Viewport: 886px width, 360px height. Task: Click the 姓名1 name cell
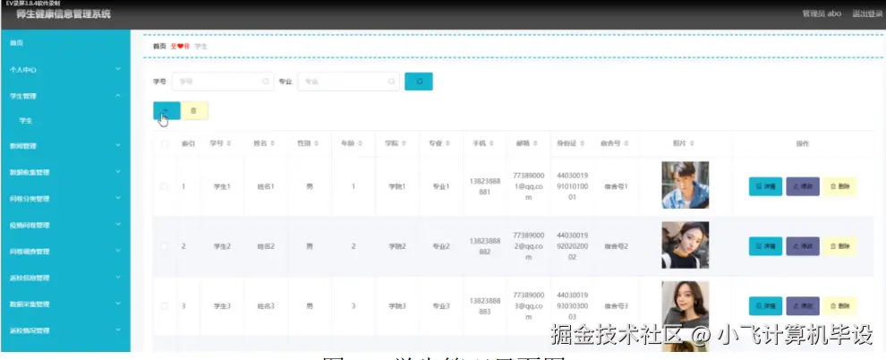pyautogui.click(x=266, y=186)
